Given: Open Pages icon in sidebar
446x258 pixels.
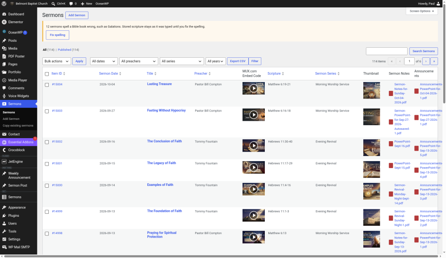Looking at the screenshot, I should click(4, 64).
